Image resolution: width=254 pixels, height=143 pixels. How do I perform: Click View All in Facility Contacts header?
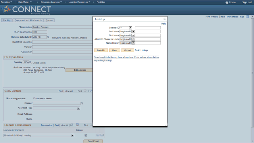69,91
